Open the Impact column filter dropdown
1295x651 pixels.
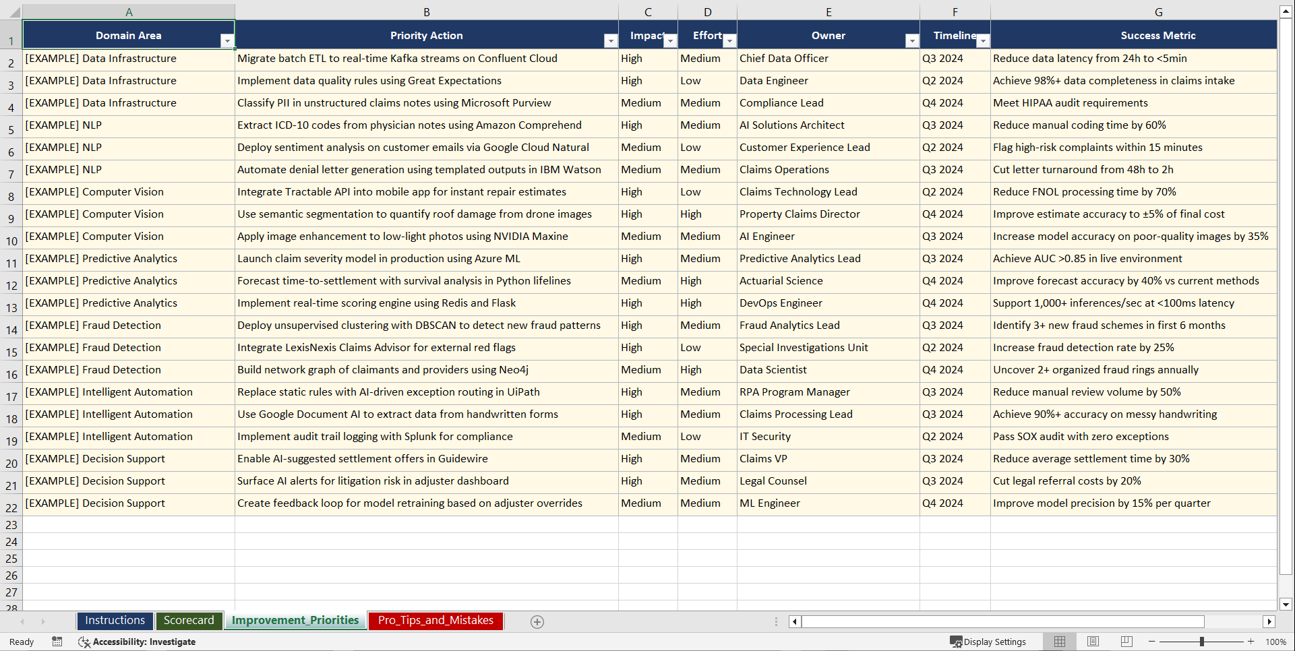(669, 41)
